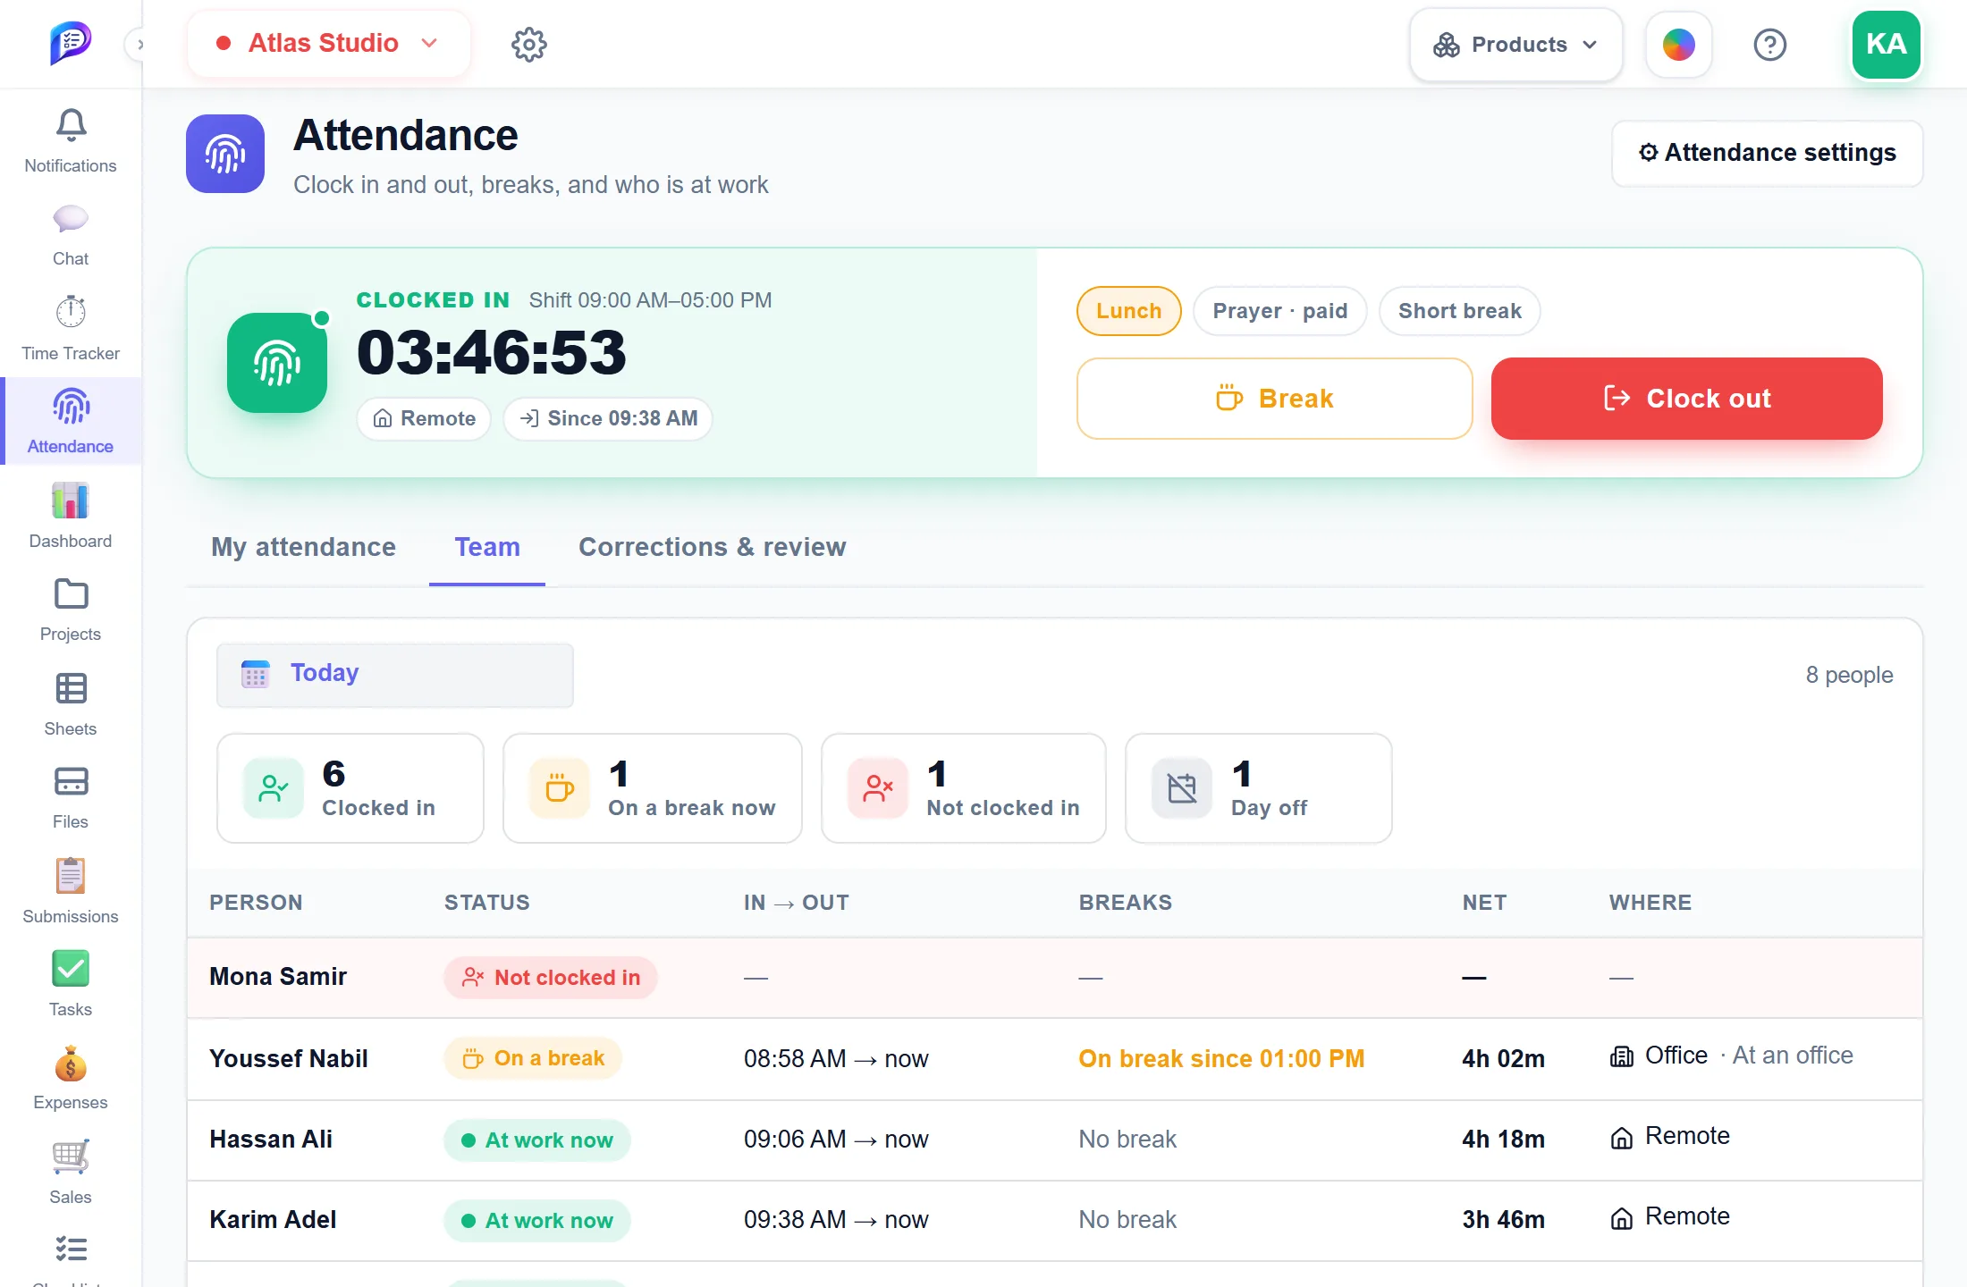Select Attendance fingerprint in sidebar
Viewport: 1967px width, 1287px height.
(71, 421)
